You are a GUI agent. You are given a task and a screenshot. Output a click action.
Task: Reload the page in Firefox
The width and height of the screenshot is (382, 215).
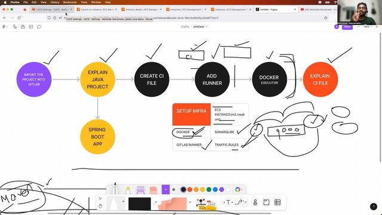[x=19, y=18]
